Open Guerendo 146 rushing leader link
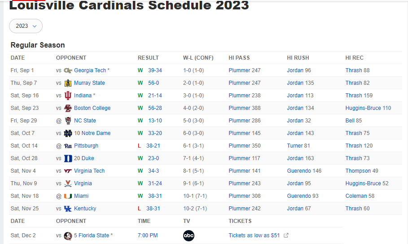The image size is (408, 244). pos(304,171)
